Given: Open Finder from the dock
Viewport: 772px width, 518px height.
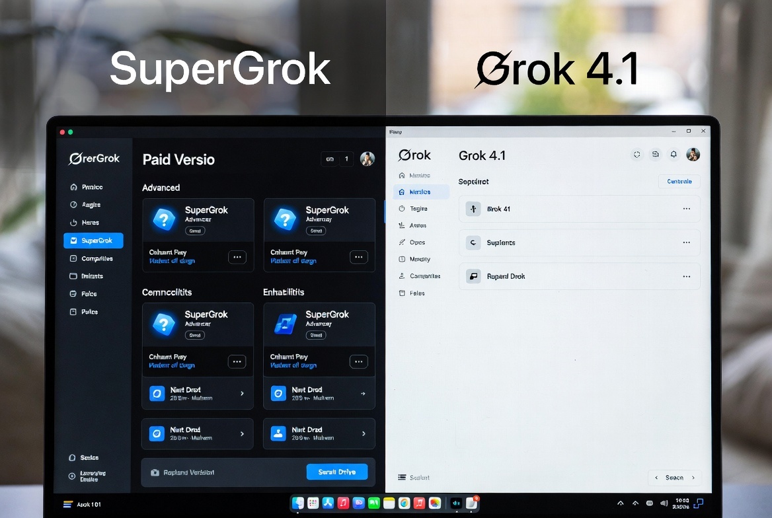Looking at the screenshot, I should [298, 503].
